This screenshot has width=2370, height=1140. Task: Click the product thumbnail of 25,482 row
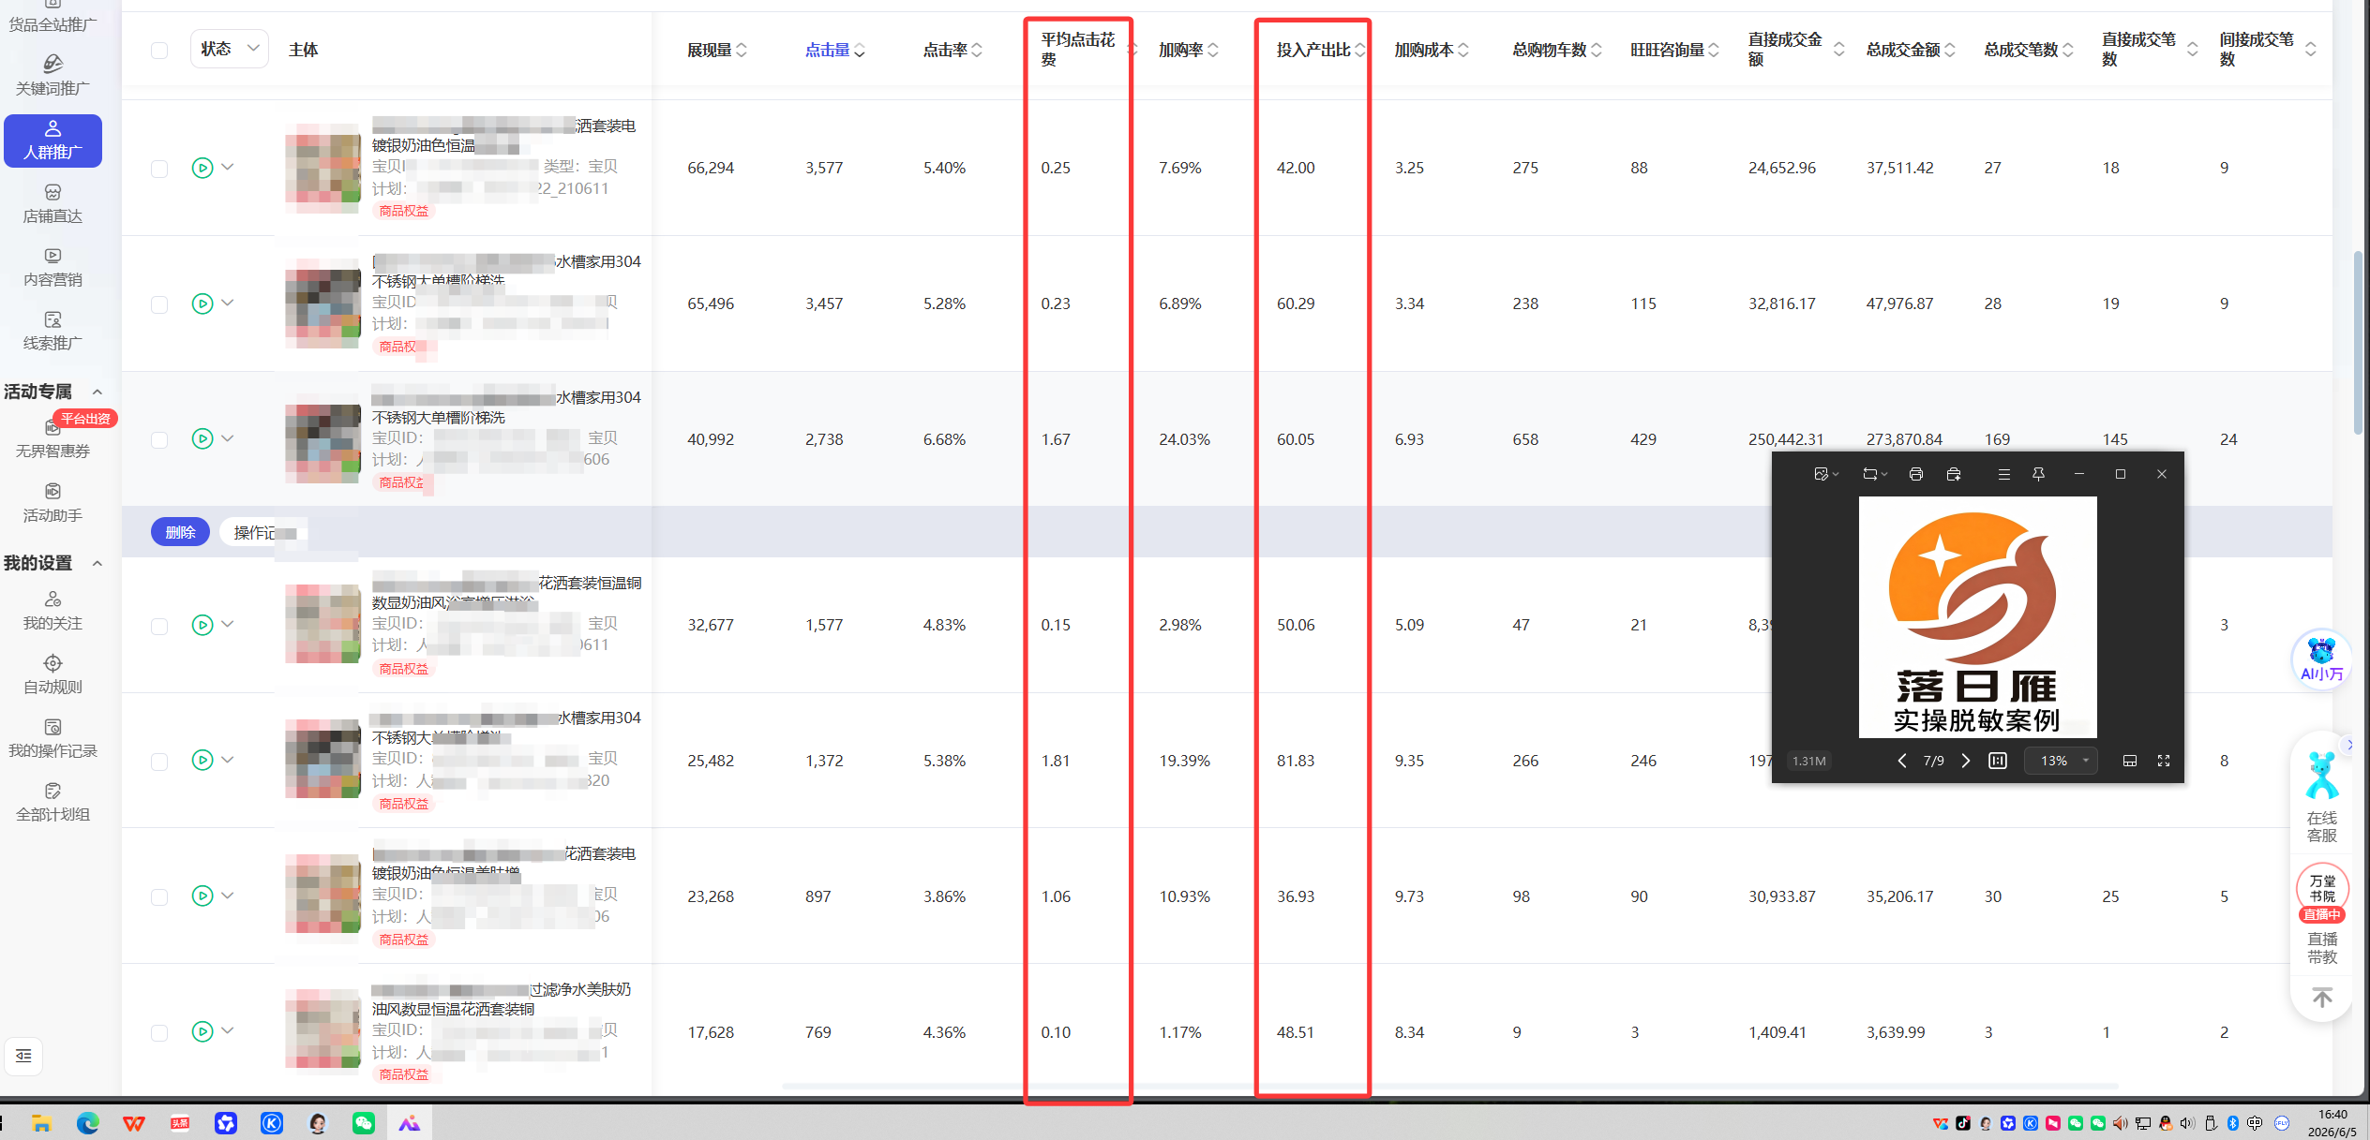point(322,758)
